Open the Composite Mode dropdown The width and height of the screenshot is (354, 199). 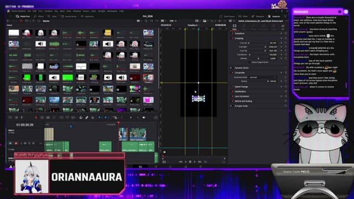coord(263,77)
